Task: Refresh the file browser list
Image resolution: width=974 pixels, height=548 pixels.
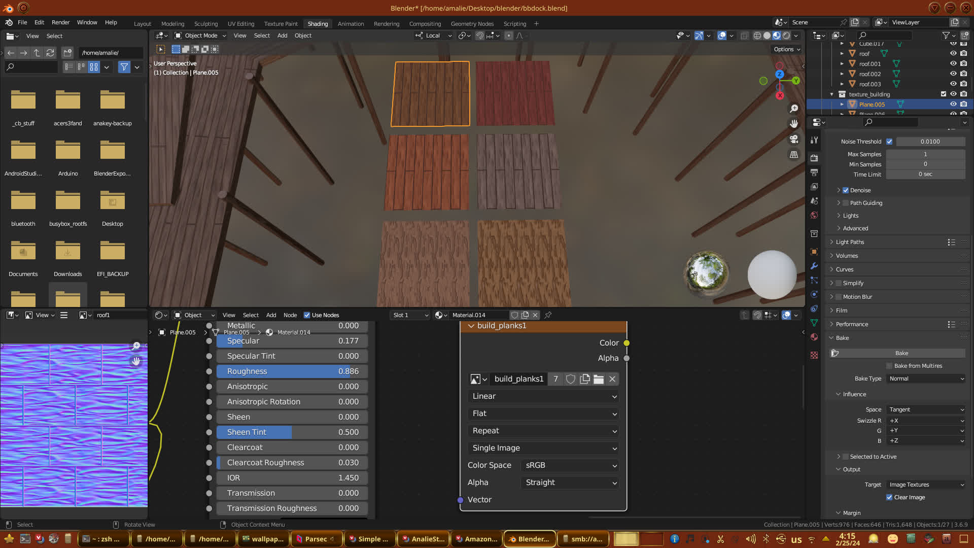Action: tap(50, 53)
